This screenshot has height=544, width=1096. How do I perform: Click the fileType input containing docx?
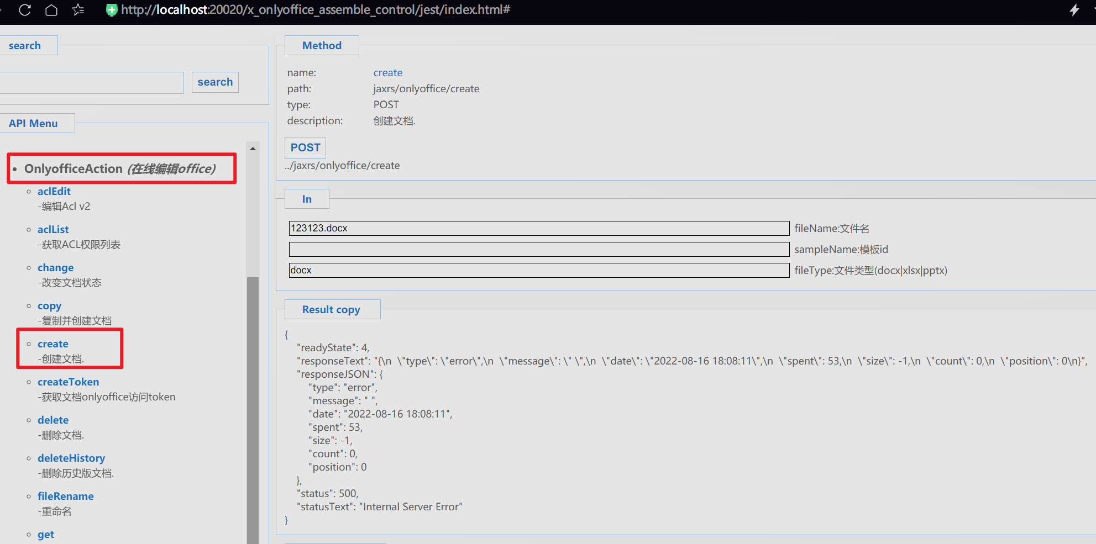538,270
